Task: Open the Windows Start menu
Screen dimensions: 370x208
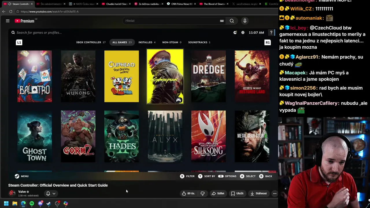Action: 6,203
